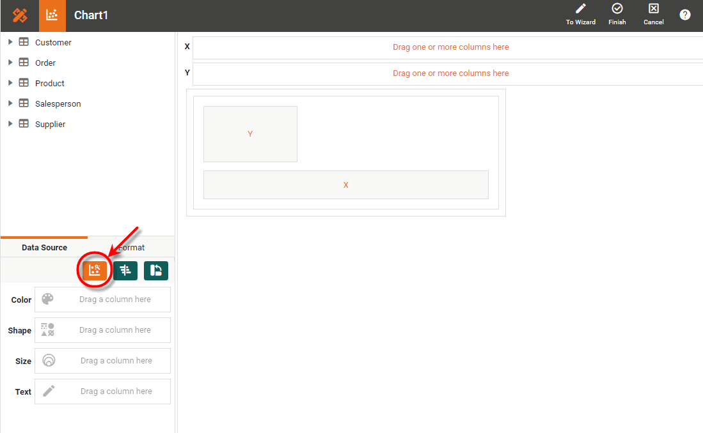Click the X axis drop zone
Screen dimensions: 703x433
pyautogui.click(x=448, y=47)
